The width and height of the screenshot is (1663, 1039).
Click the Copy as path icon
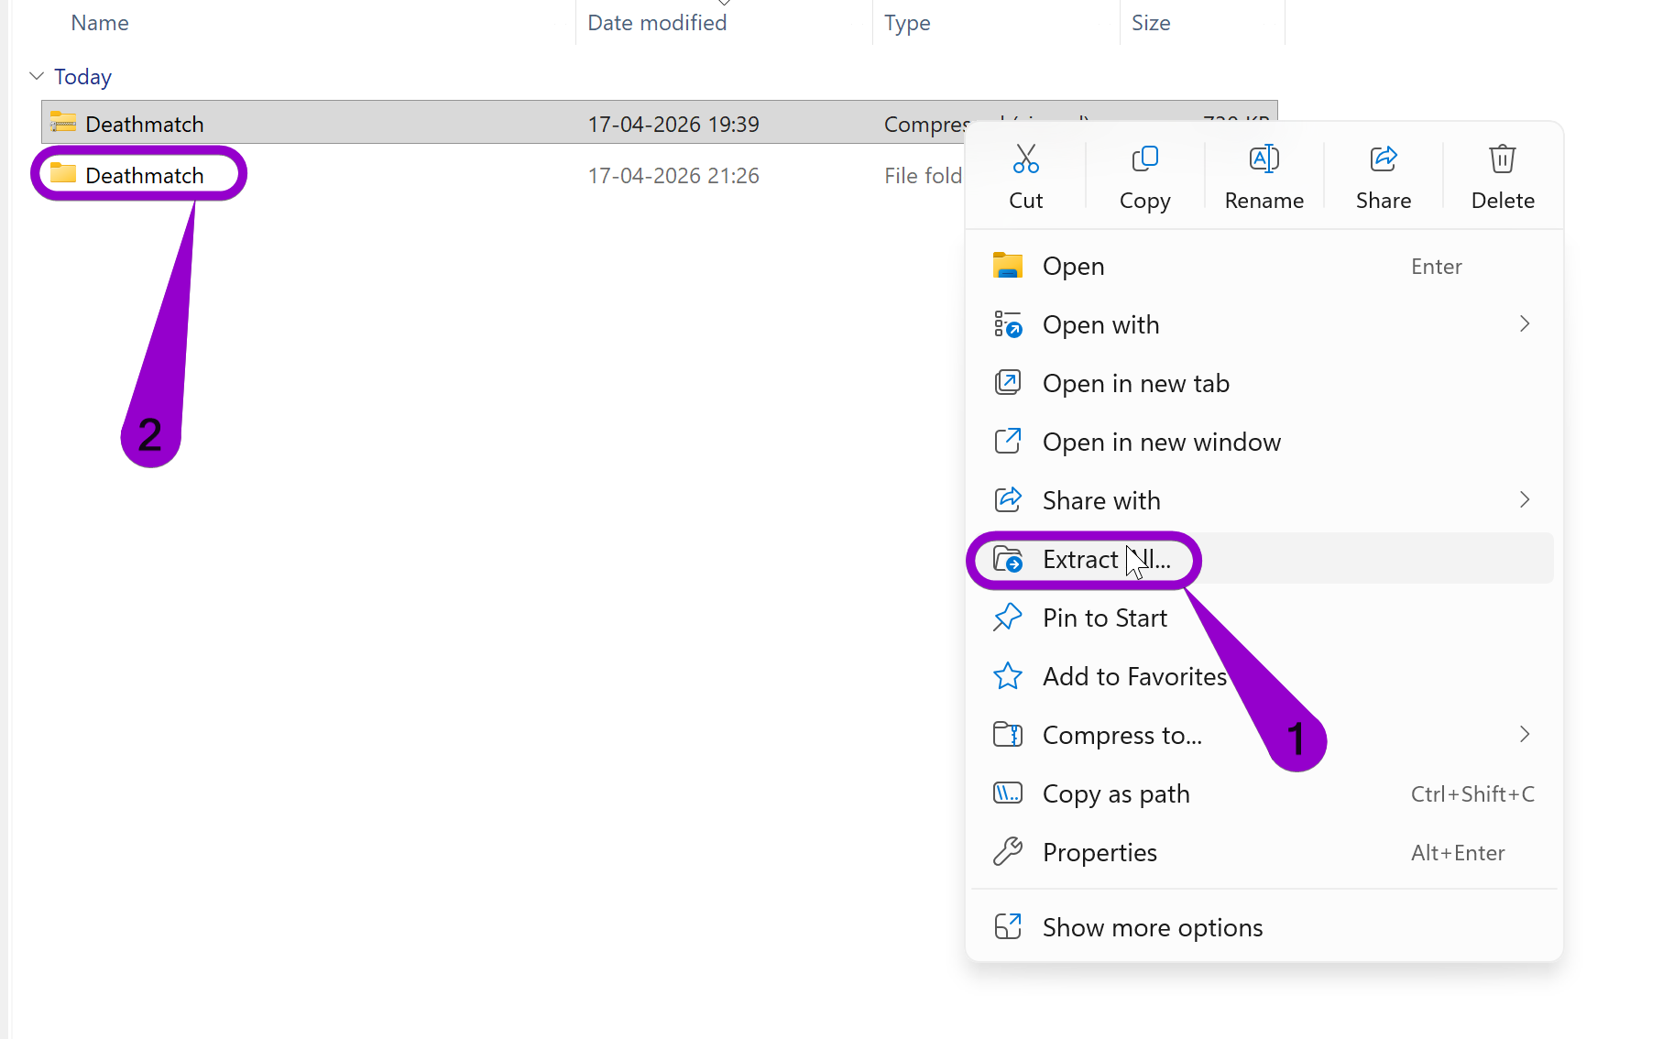click(x=1008, y=793)
